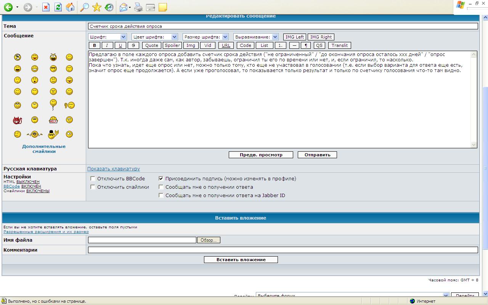This screenshot has width=488, height=305.
Task: Open Favorites with the star icon
Action: pos(97,7)
